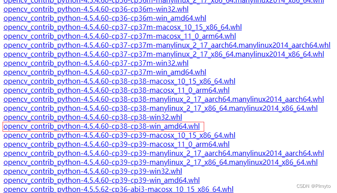Image resolution: width=337 pixels, height=193 pixels.
Task: Open the cp37-cp37m-win32.whl link
Action: (96, 63)
